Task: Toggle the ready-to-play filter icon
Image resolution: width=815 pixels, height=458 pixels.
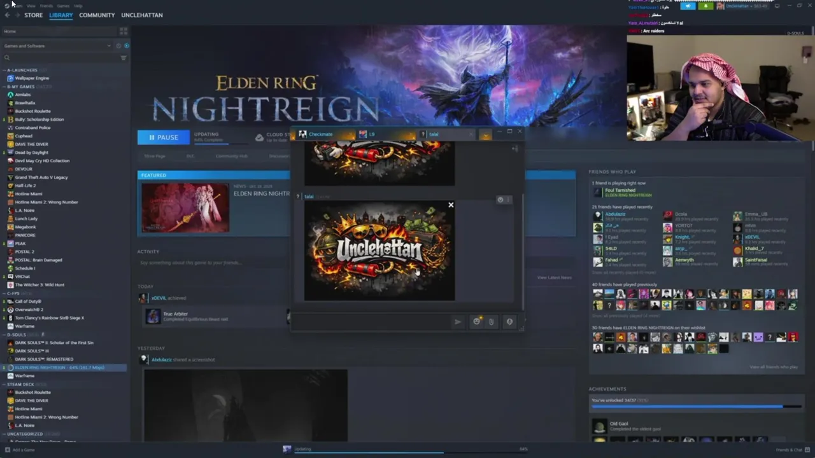Action: [x=127, y=46]
